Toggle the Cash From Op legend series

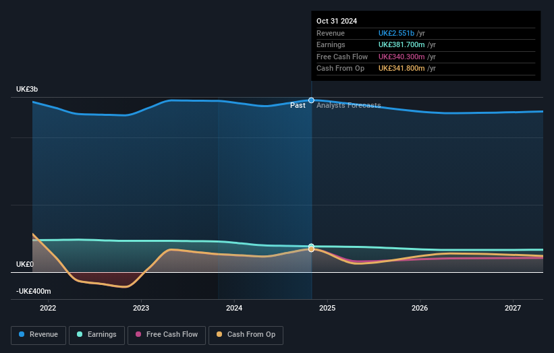click(246, 335)
